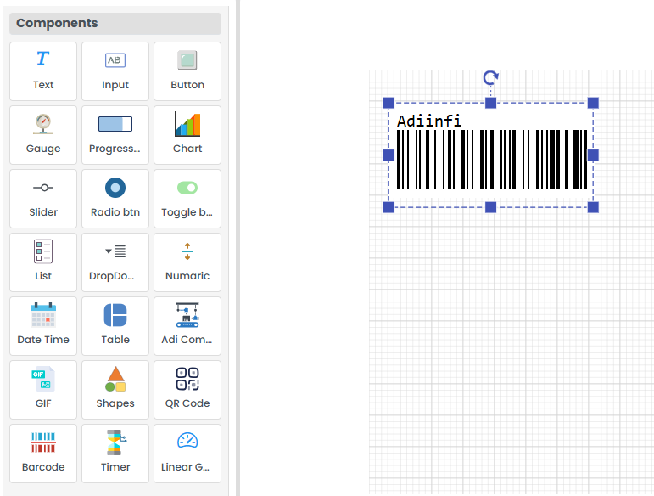Select the Adi Component tile
The height and width of the screenshot is (496, 654).
(x=187, y=326)
